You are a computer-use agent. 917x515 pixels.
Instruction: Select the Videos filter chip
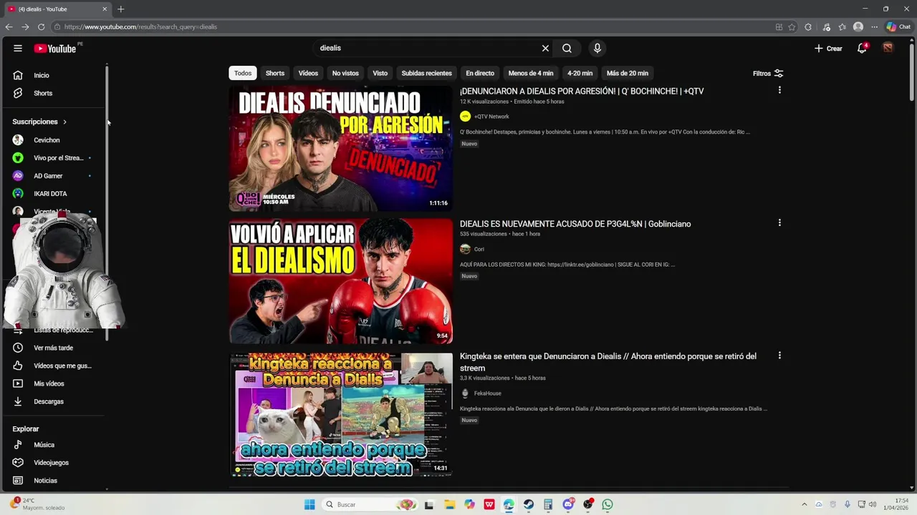point(308,73)
